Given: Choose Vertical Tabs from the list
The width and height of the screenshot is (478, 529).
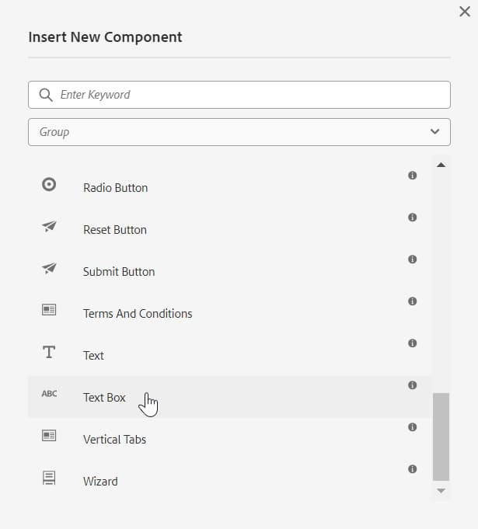Looking at the screenshot, I should 114,440.
